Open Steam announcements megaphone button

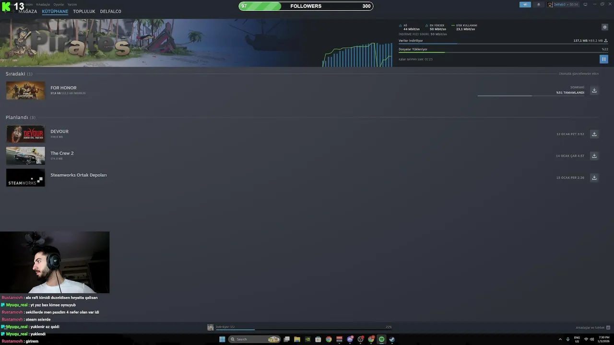pos(525,4)
